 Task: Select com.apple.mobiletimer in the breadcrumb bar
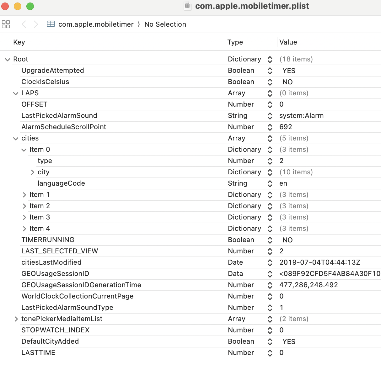pos(96,24)
